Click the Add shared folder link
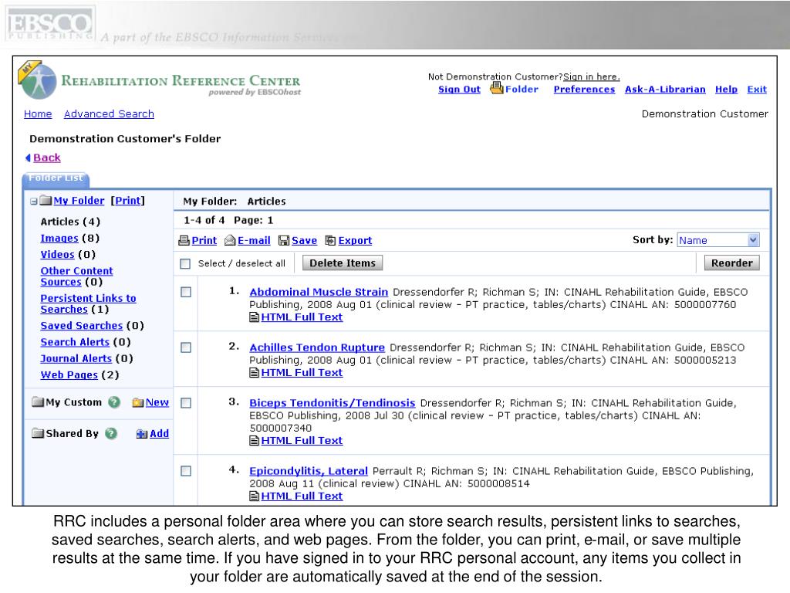Screen dimensions: 790x593 159,434
